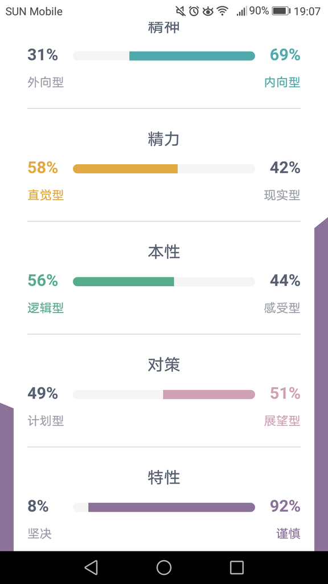
Task: Tap the alarm clock status icon
Action: [x=194, y=11]
